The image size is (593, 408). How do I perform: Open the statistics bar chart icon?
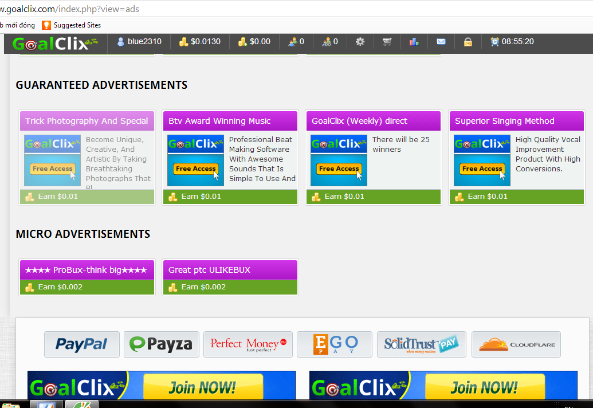coord(414,42)
